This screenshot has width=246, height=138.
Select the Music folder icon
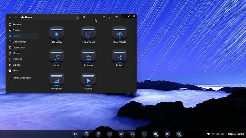click(57, 56)
